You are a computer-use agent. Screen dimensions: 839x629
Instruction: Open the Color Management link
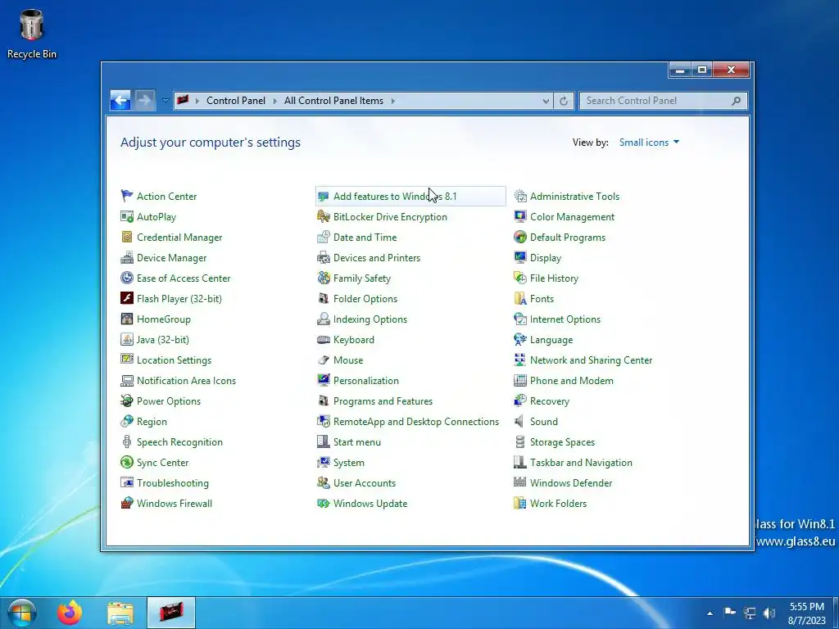click(572, 216)
